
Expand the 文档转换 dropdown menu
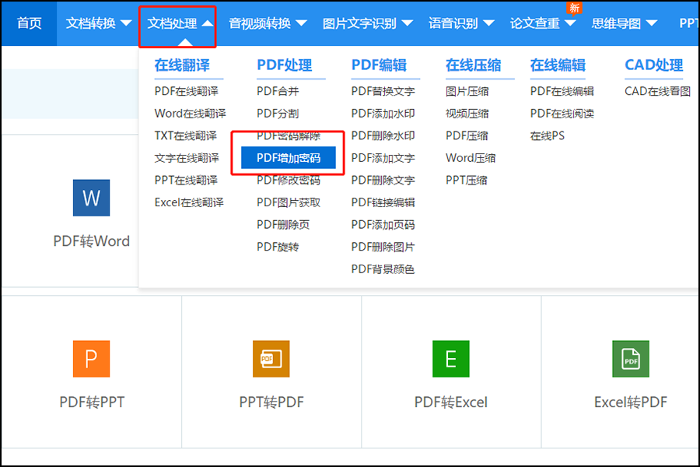(x=99, y=23)
